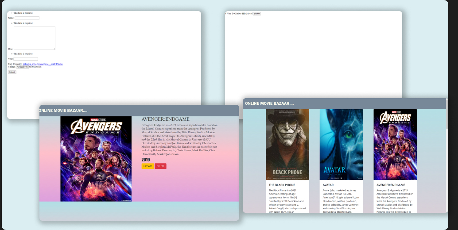Open the large Avengers Endgame poster
Image resolution: width=458 pixels, height=230 pixels.
click(96, 159)
